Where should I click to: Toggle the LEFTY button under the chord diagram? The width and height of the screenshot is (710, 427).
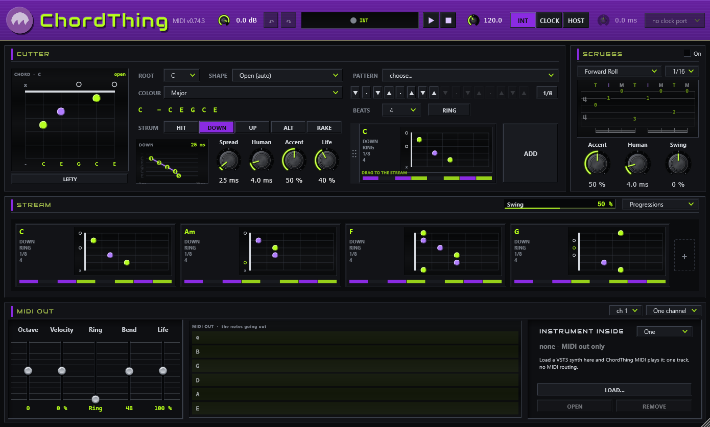coord(70,179)
